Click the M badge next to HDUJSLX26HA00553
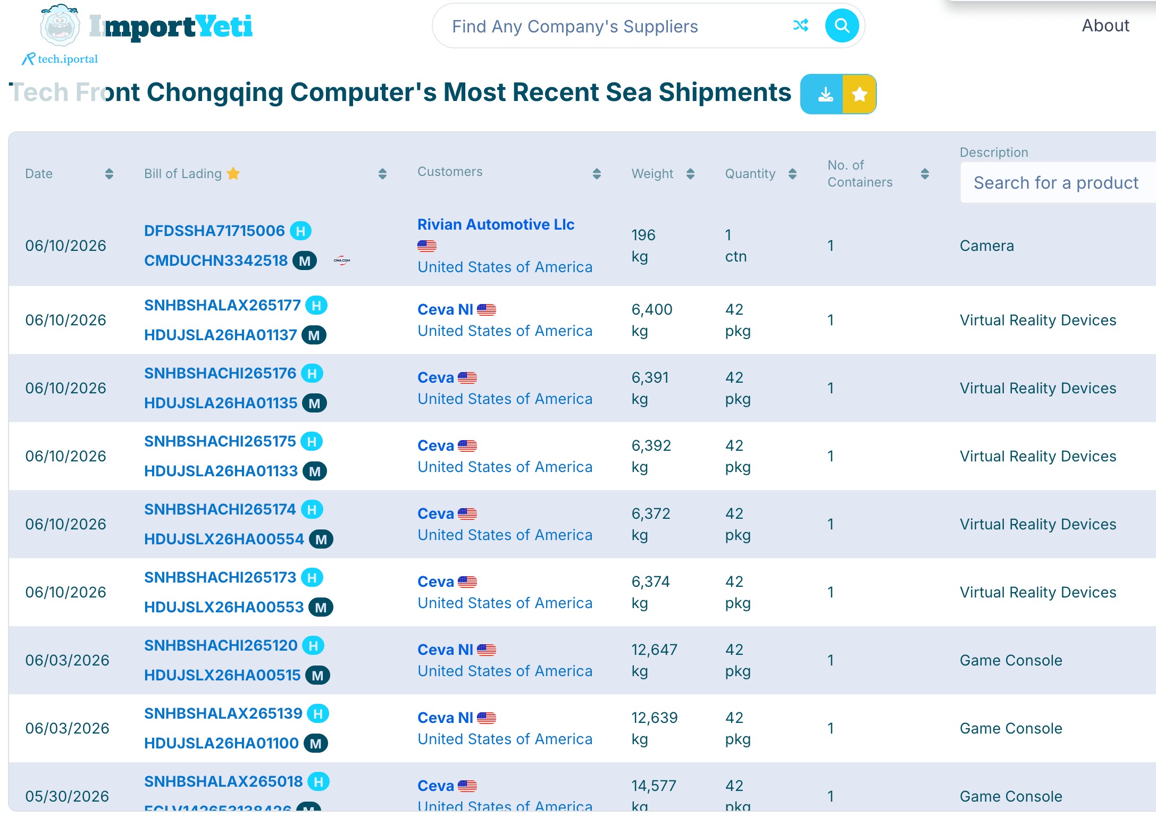The width and height of the screenshot is (1156, 825). point(321,607)
